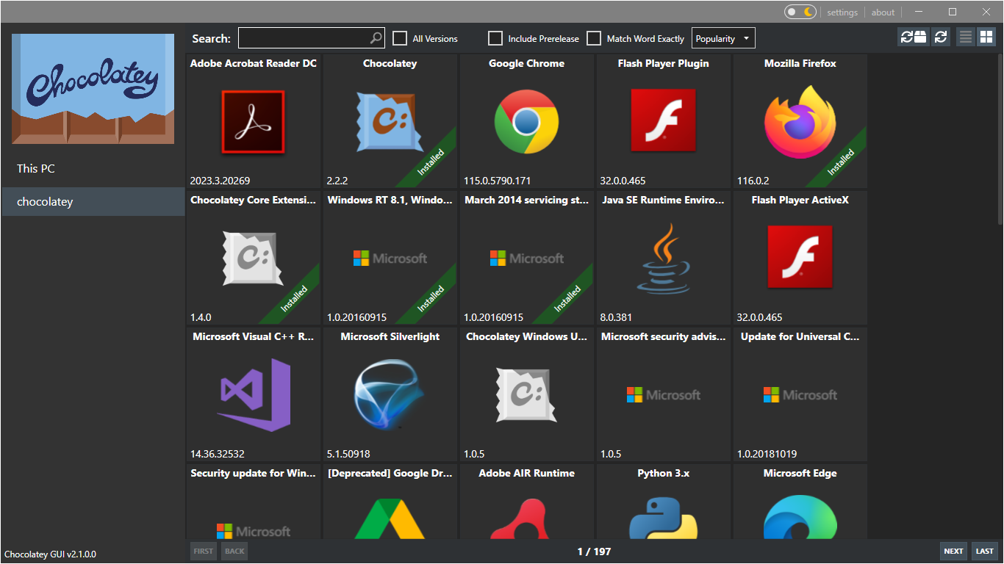
Task: Click version text "1.4.0"
Action: point(201,317)
